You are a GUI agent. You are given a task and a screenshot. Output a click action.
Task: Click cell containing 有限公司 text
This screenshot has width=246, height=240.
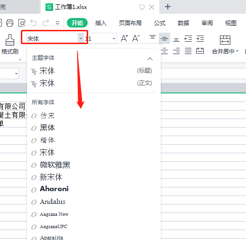point(13,106)
